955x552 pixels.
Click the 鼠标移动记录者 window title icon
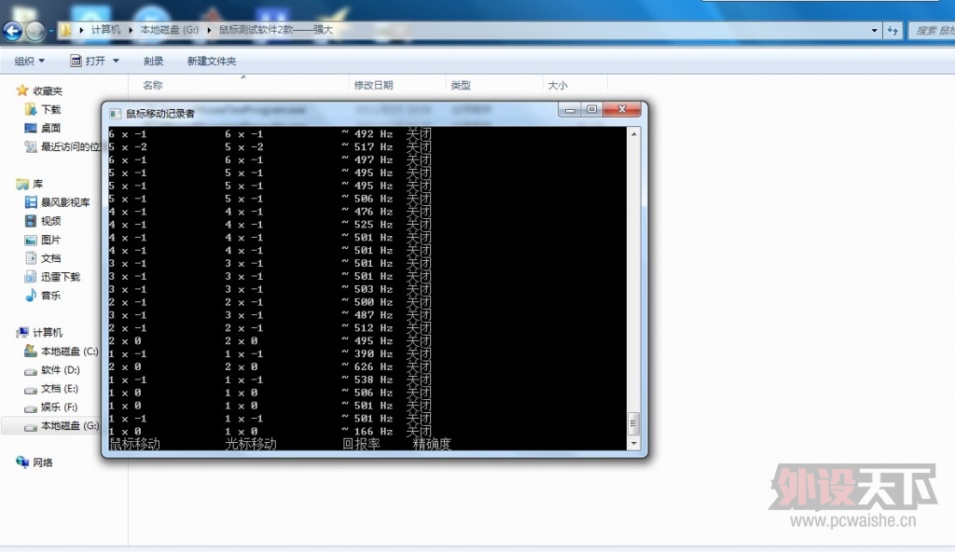115,114
